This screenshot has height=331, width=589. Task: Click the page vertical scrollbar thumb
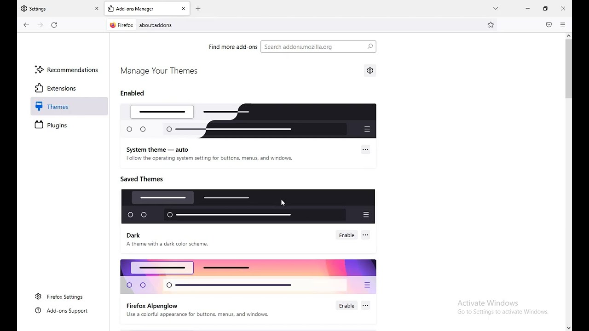click(x=569, y=69)
